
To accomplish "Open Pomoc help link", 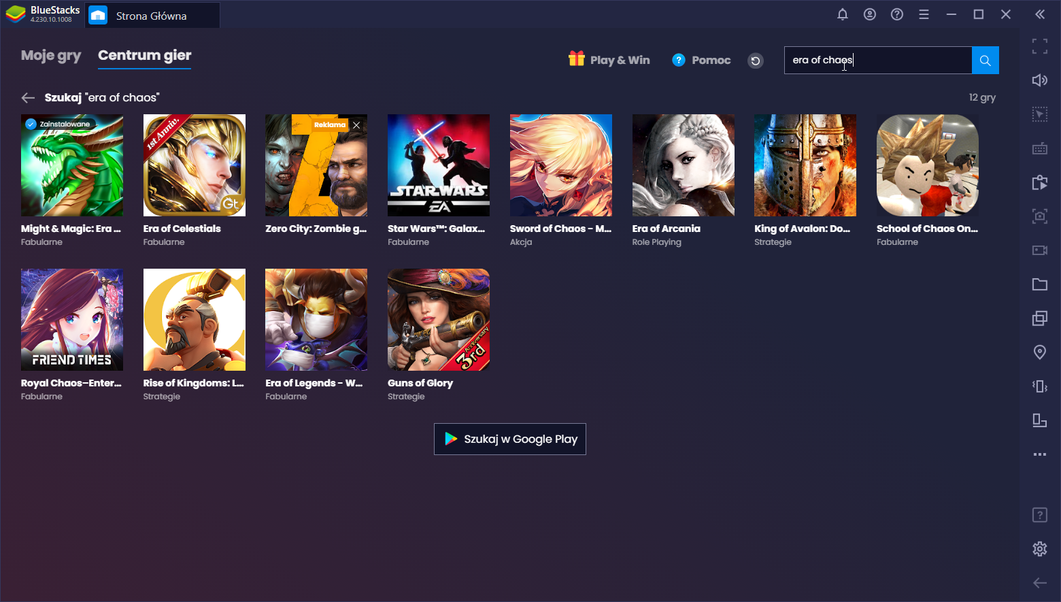I will click(701, 60).
